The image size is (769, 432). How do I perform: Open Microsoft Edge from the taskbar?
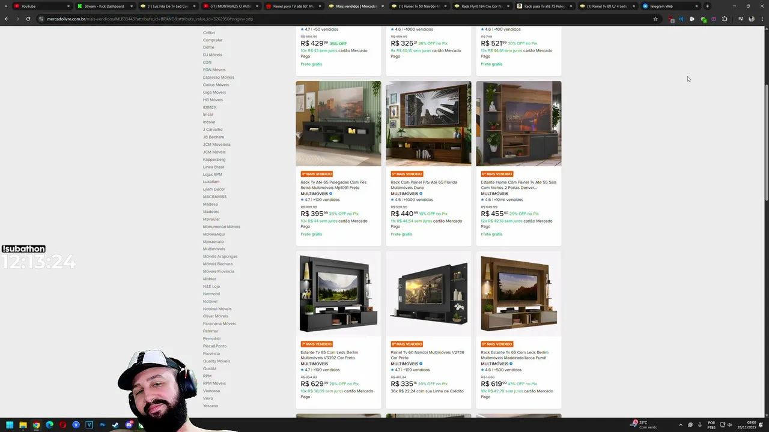49,425
